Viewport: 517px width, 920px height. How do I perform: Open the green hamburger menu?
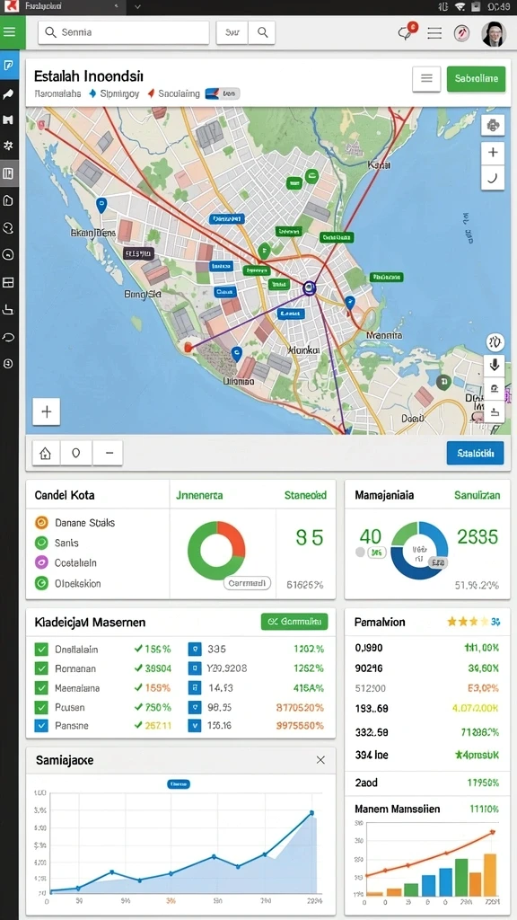click(9, 32)
